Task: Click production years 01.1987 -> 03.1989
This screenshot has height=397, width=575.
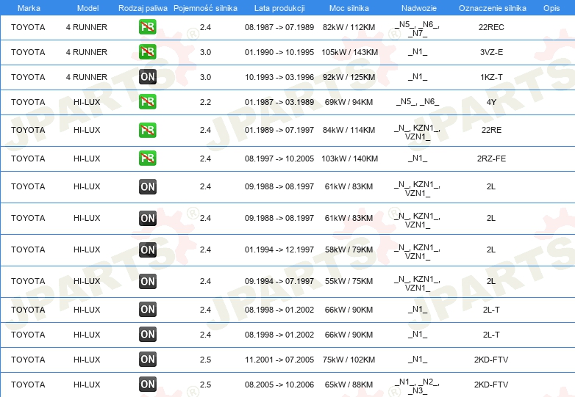Action: pyautogui.click(x=279, y=102)
